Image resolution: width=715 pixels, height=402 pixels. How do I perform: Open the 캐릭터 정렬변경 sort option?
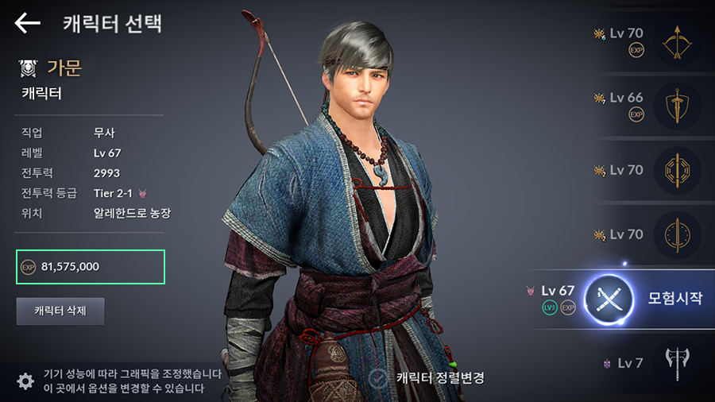(x=440, y=378)
